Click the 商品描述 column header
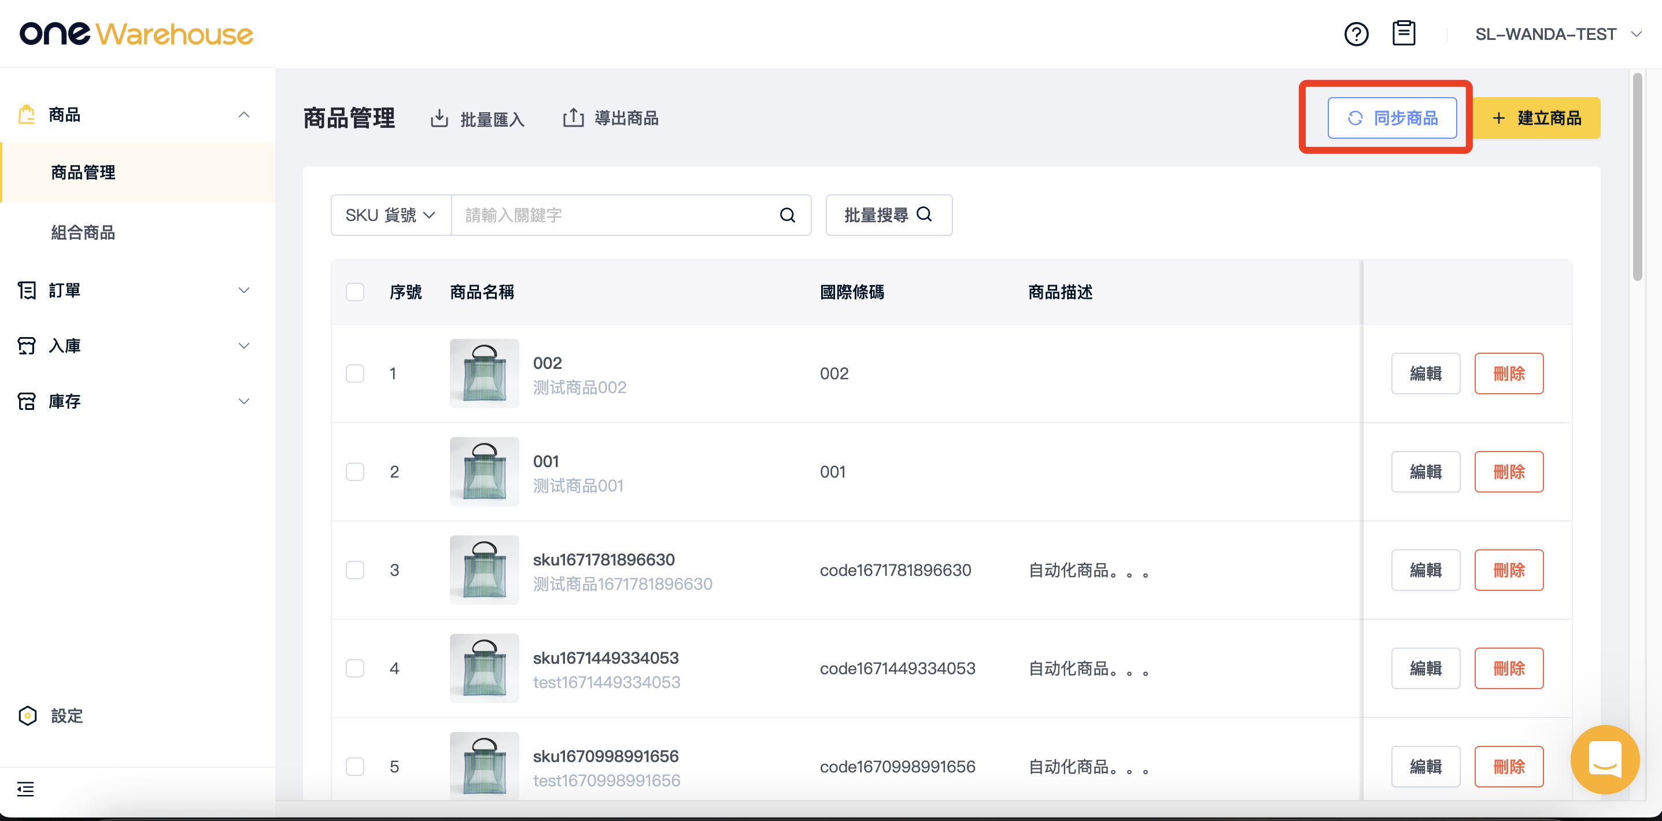 pos(1060,292)
